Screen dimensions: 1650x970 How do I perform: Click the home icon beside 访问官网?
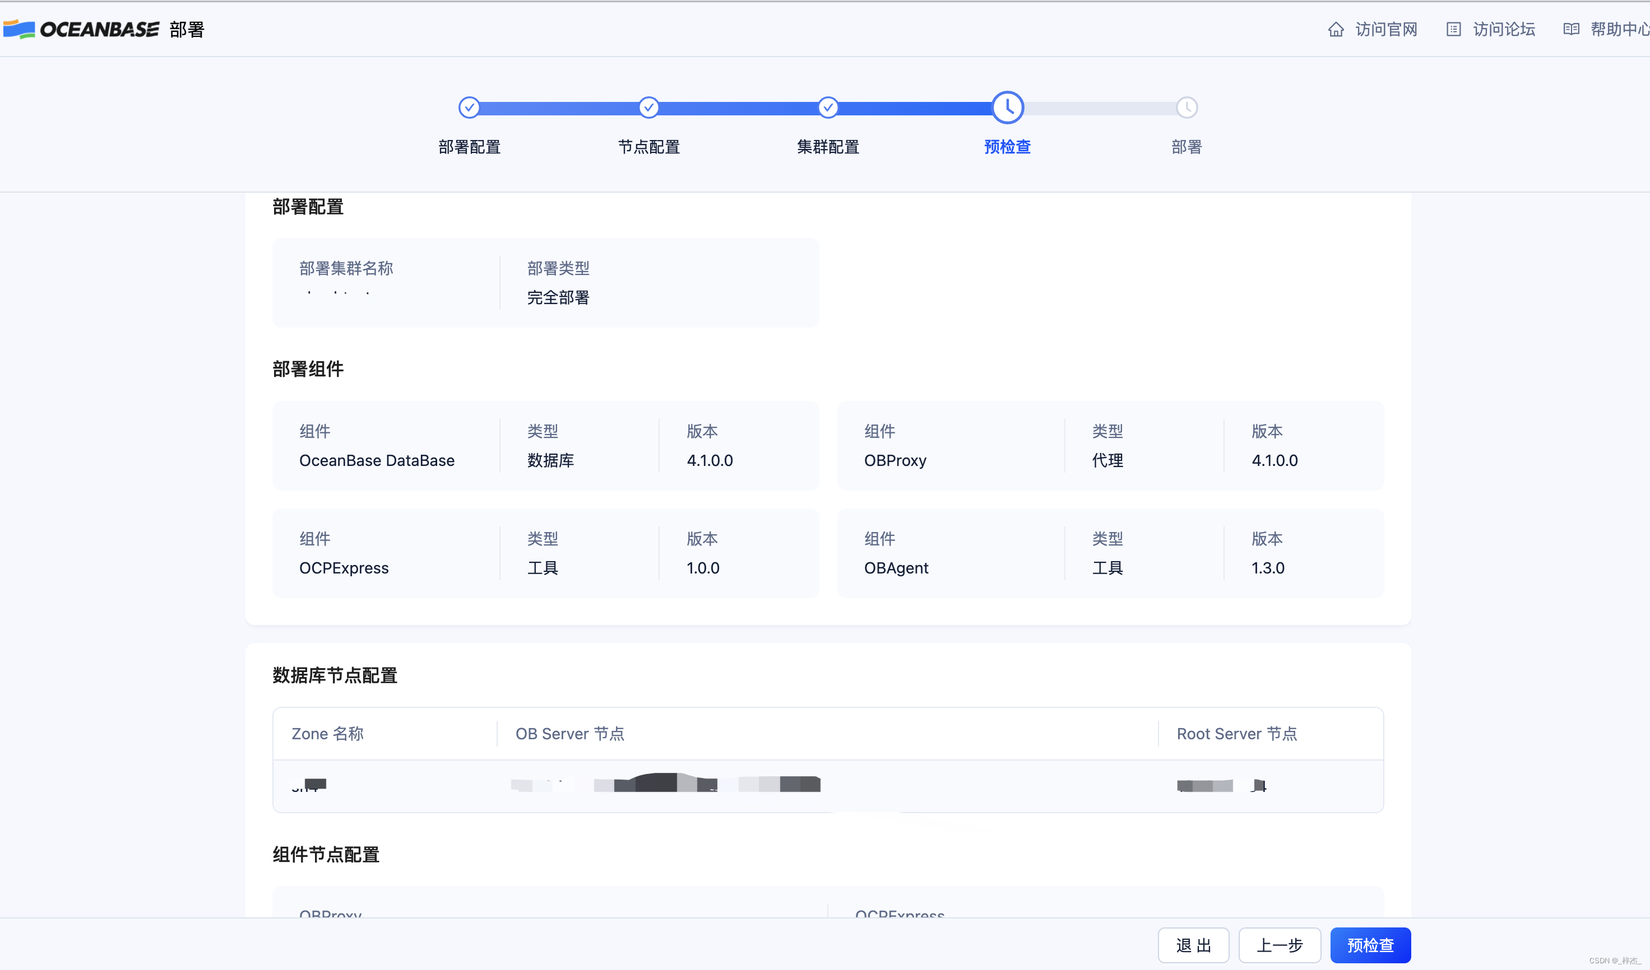1336,30
